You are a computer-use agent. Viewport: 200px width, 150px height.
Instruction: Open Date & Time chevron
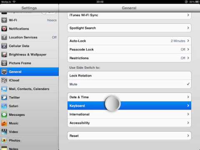coord(188,97)
